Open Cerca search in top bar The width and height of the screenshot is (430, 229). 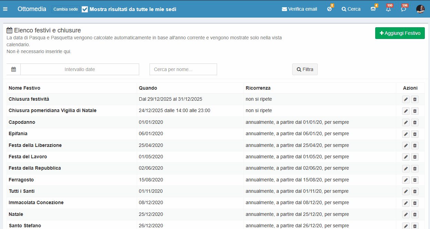tap(351, 9)
